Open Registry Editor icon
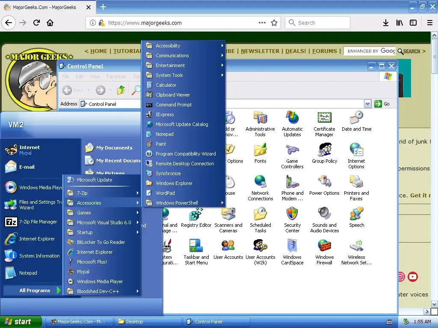Screen dimensions: 438x328 click(x=196, y=217)
